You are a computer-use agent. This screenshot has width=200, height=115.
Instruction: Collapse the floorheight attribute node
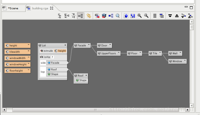coord(28,70)
